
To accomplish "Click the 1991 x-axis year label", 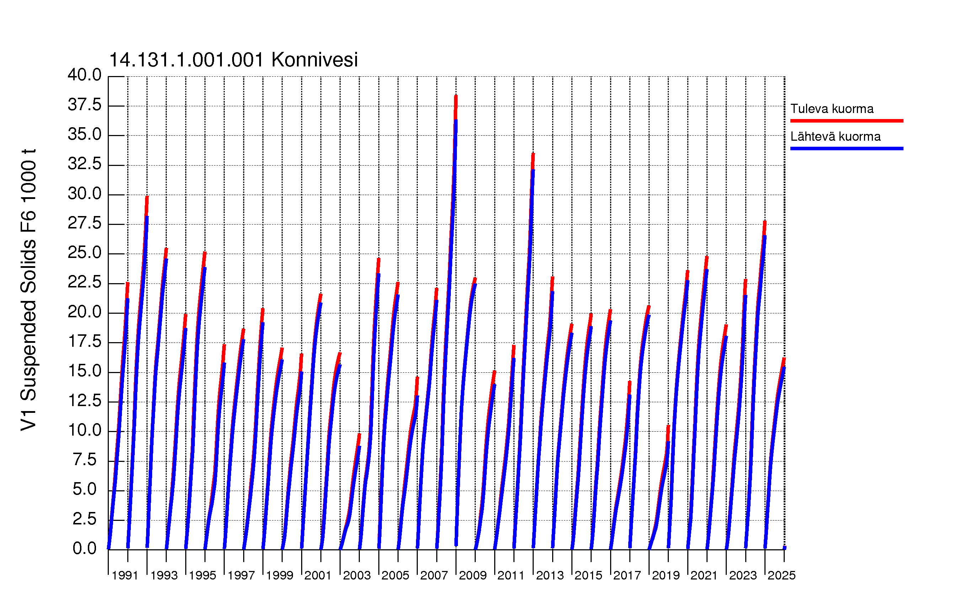I will coord(125,575).
